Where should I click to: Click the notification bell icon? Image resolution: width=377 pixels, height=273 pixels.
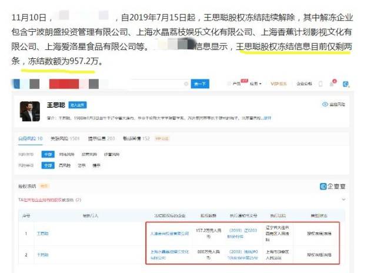(x=333, y=84)
